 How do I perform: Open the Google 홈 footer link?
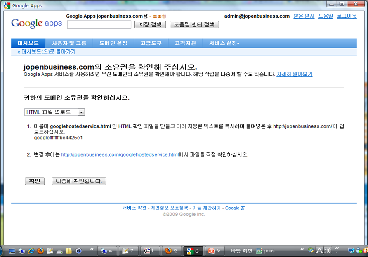point(235,208)
